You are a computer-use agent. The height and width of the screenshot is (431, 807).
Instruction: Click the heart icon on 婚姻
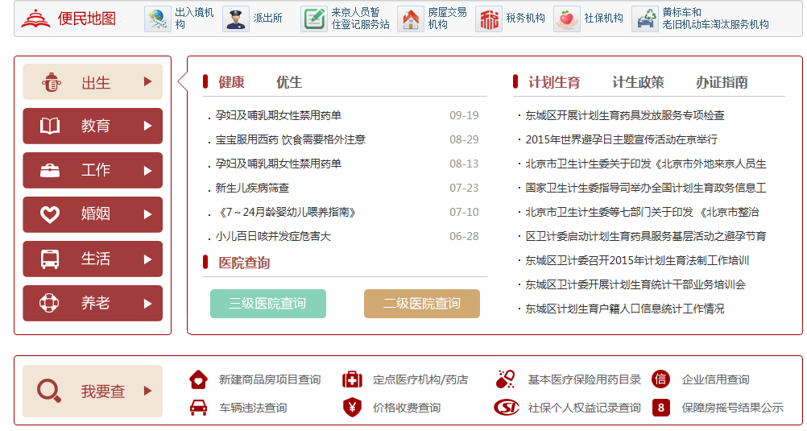coord(50,214)
